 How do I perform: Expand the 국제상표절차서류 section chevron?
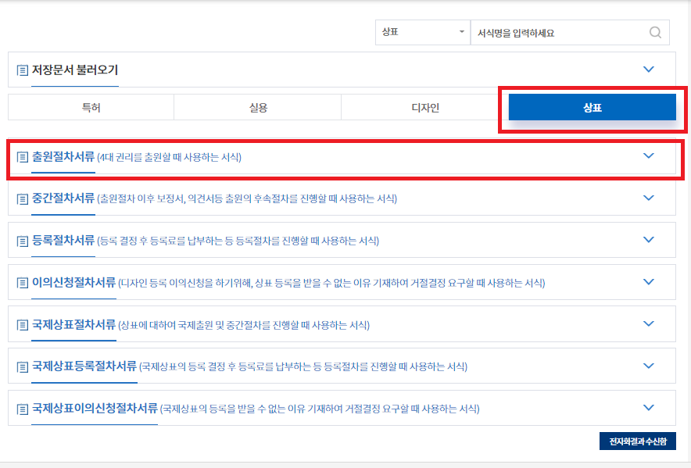648,323
